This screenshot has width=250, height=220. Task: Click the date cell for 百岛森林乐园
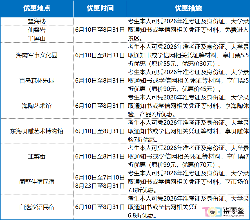pyautogui.click(x=100, y=80)
